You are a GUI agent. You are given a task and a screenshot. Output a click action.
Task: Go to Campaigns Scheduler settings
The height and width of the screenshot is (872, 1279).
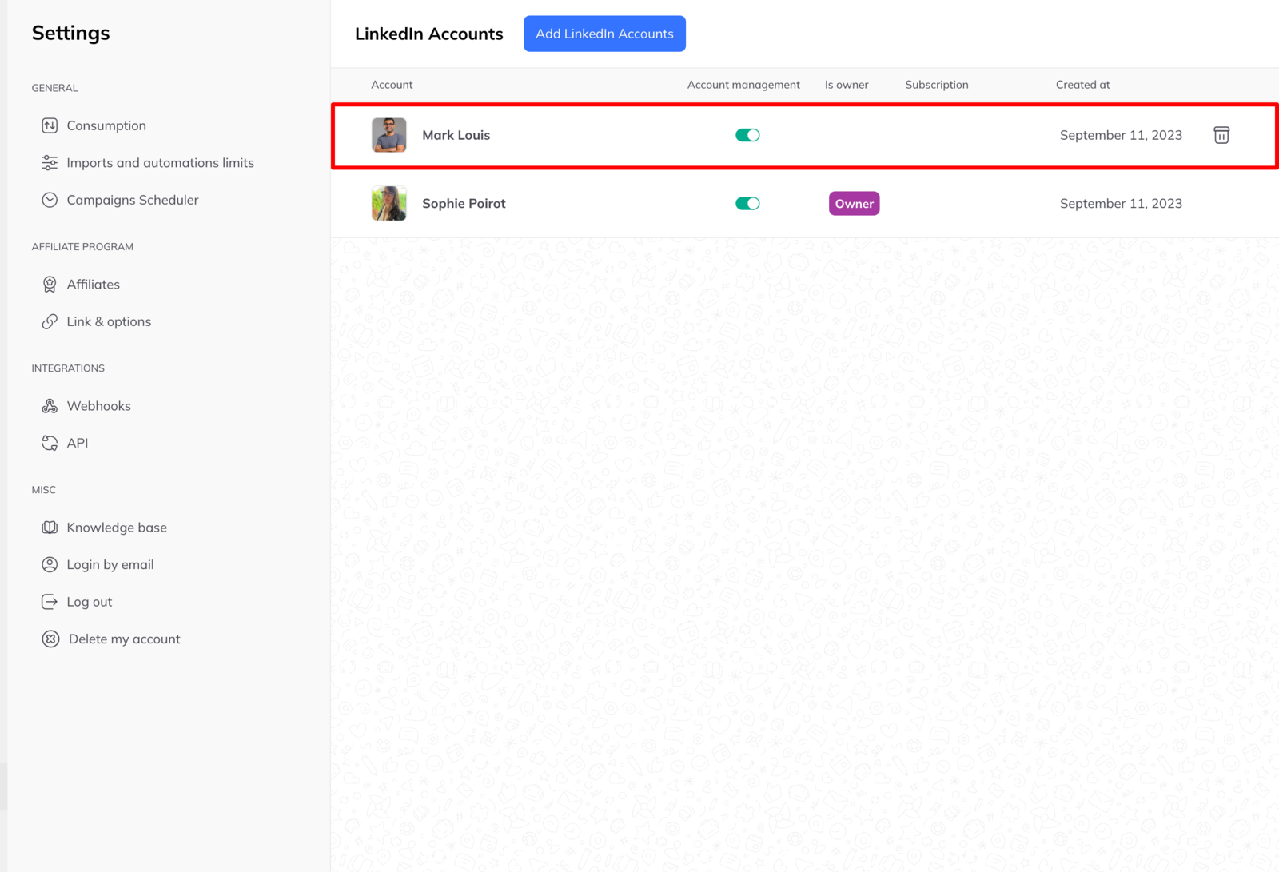tap(133, 200)
